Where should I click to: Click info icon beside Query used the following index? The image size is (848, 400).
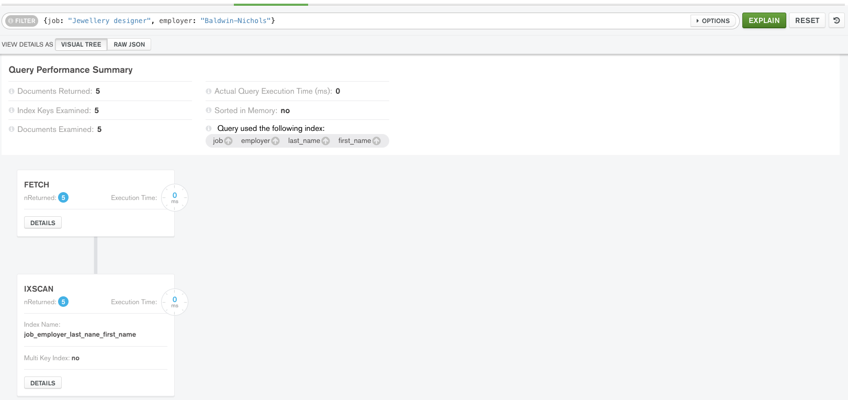tap(209, 128)
